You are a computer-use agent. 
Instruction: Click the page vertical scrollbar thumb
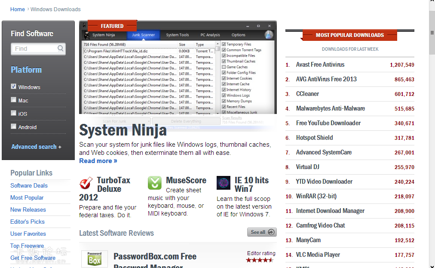click(432, 33)
